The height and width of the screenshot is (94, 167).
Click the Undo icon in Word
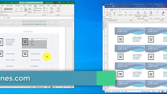(x=120, y=6)
